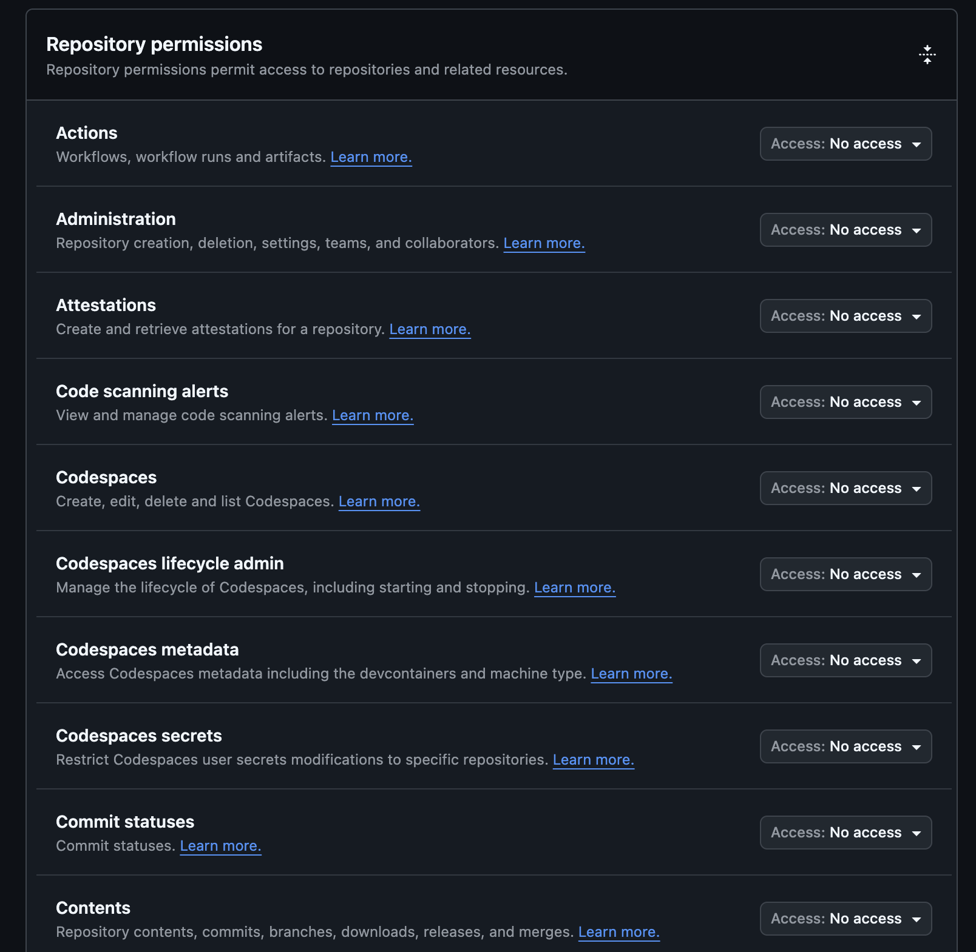Open the Code scanning alerts access dropdown

pyautogui.click(x=846, y=402)
